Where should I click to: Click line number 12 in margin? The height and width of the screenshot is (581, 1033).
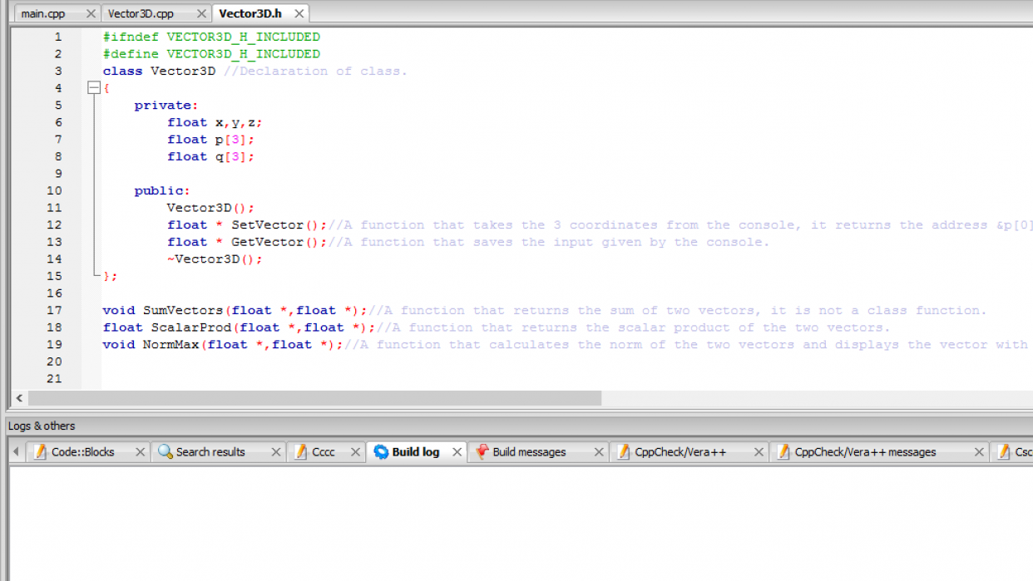(55, 225)
